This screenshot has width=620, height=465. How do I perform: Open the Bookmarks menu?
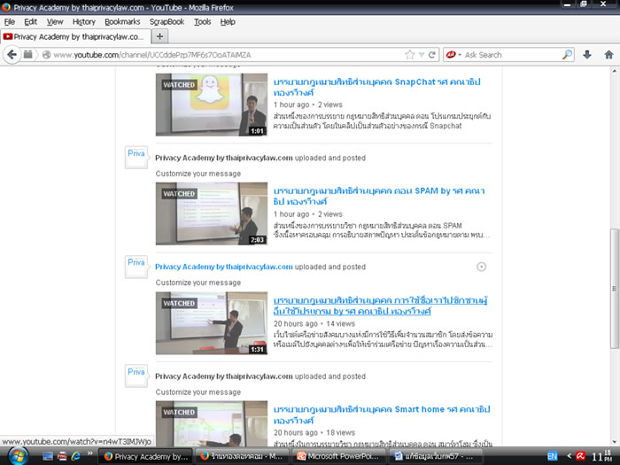tap(122, 22)
